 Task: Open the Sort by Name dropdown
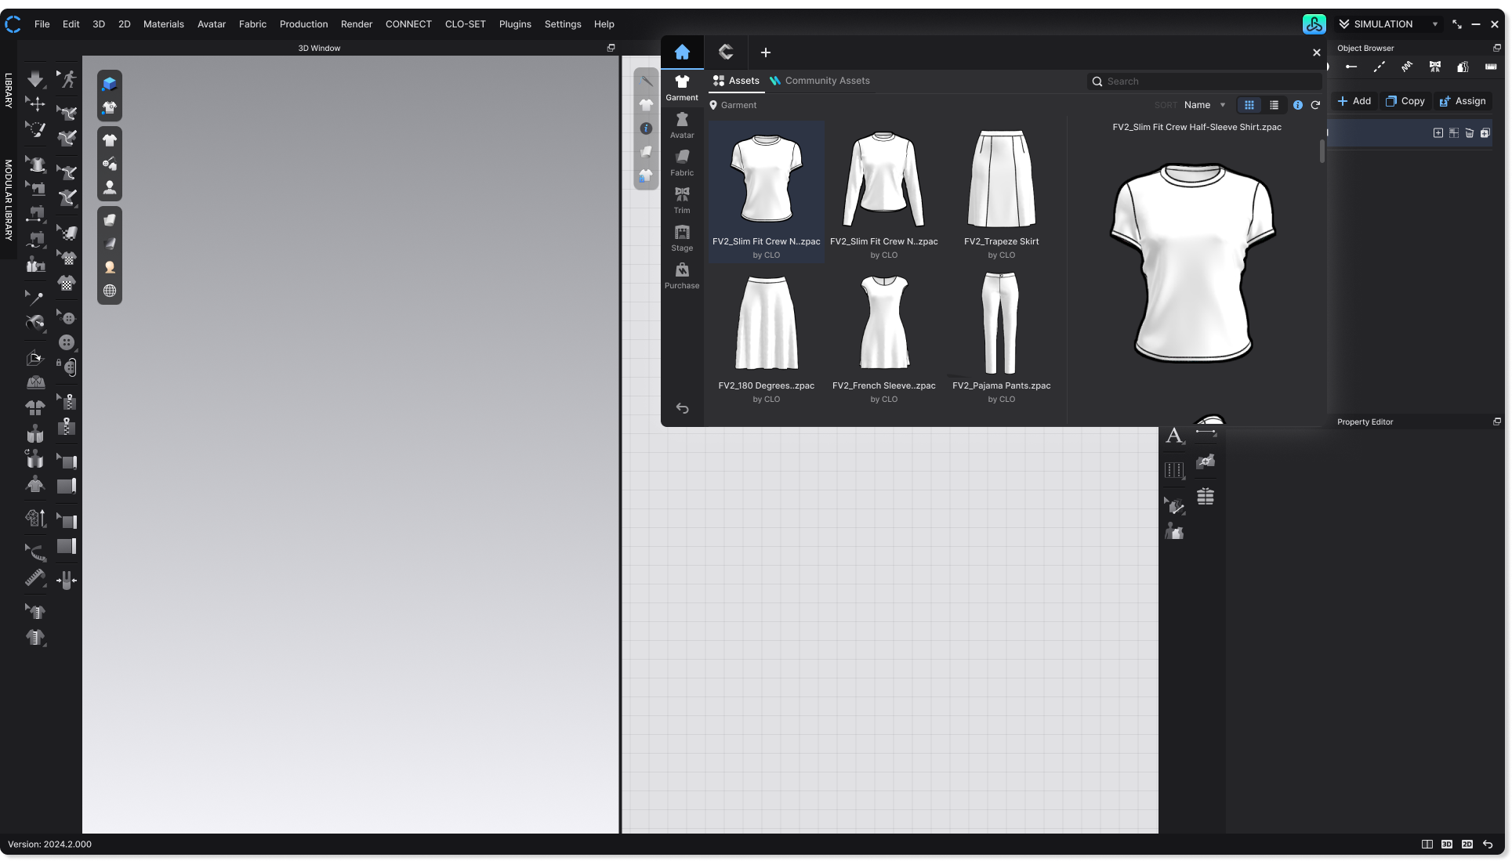coord(1205,105)
